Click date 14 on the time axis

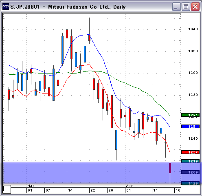pos(70,190)
